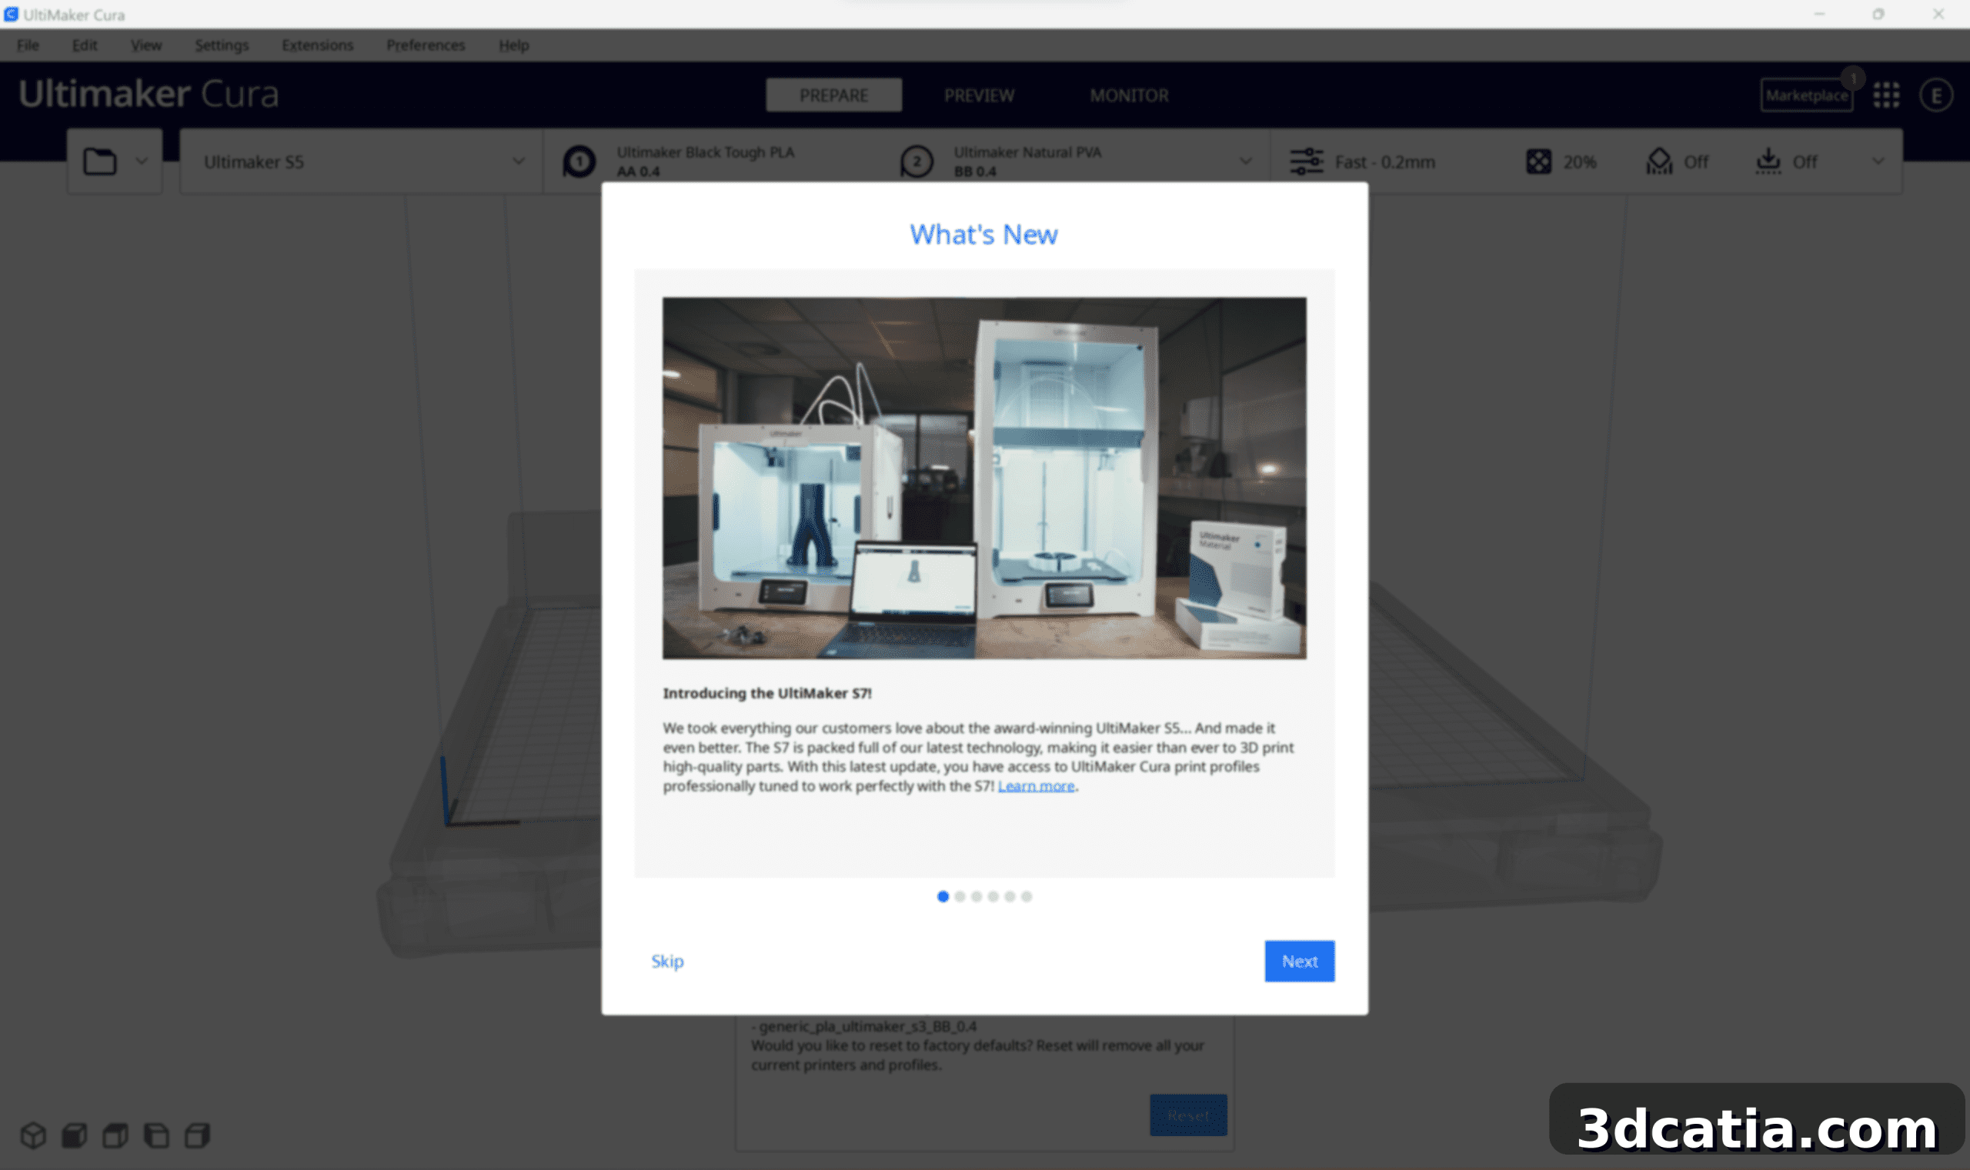Open the Ultimaker S5 printer selector
Image resolution: width=1970 pixels, height=1170 pixels.
[361, 162]
